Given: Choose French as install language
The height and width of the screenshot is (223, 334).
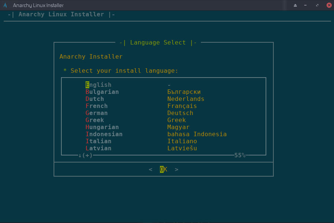Looking at the screenshot, I should click(x=96, y=106).
